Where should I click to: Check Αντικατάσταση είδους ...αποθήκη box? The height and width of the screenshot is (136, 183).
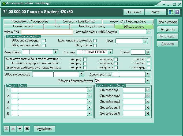pyautogui.click(x=148, y=59)
